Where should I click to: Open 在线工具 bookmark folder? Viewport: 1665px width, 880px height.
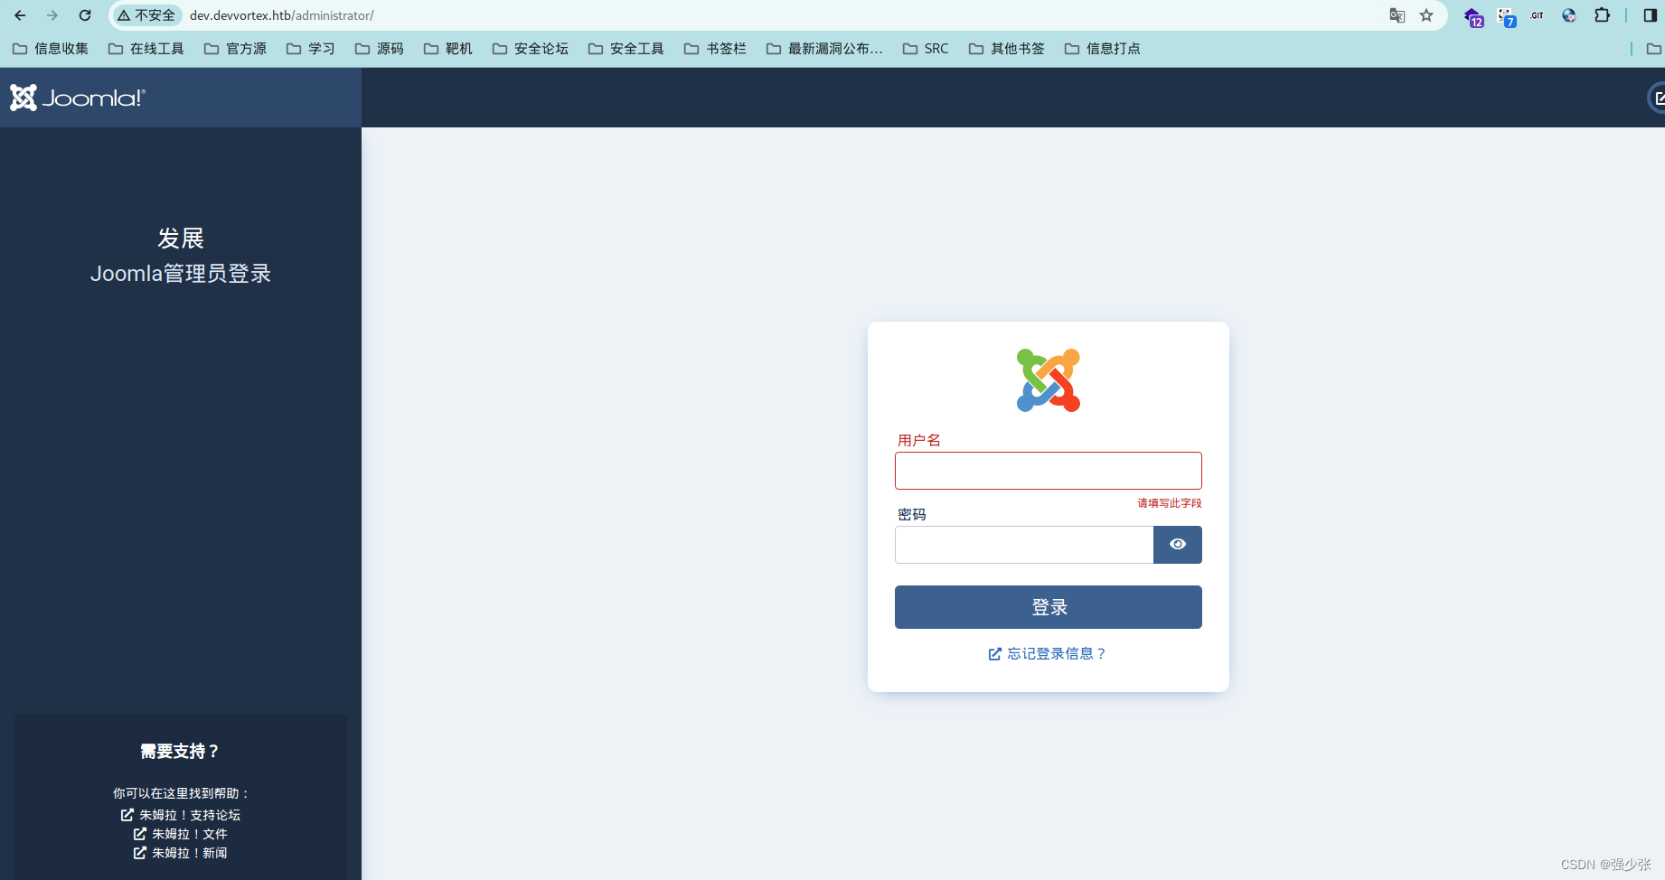(146, 49)
